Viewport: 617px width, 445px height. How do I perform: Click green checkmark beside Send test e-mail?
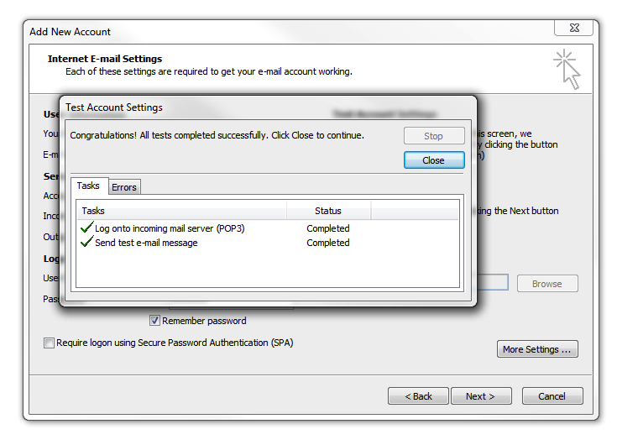[86, 242]
